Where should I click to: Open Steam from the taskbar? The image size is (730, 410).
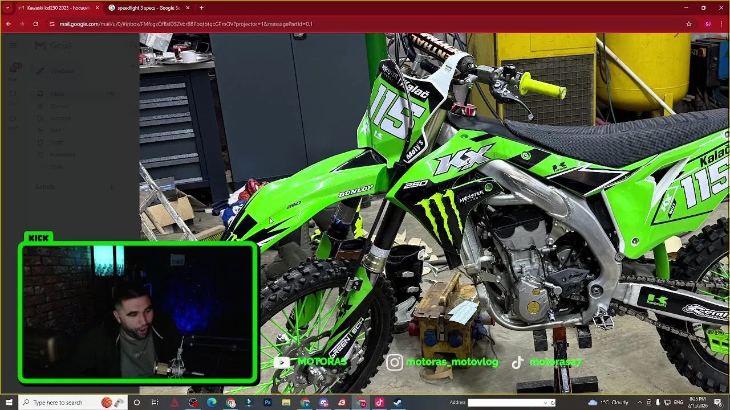click(398, 403)
